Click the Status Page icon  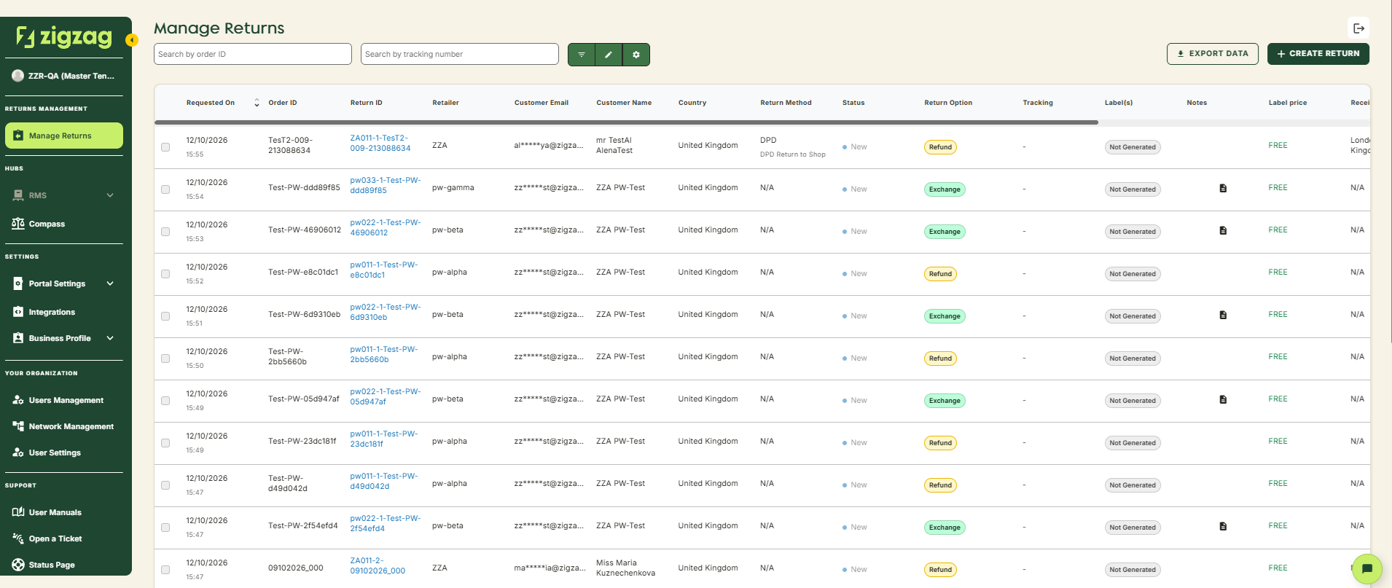(18, 565)
